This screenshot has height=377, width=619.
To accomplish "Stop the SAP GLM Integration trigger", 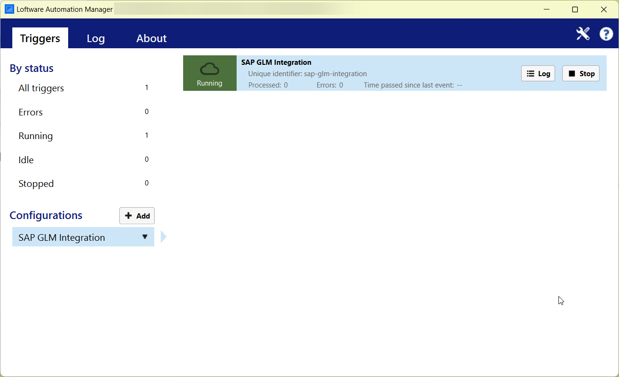I will coord(581,73).
